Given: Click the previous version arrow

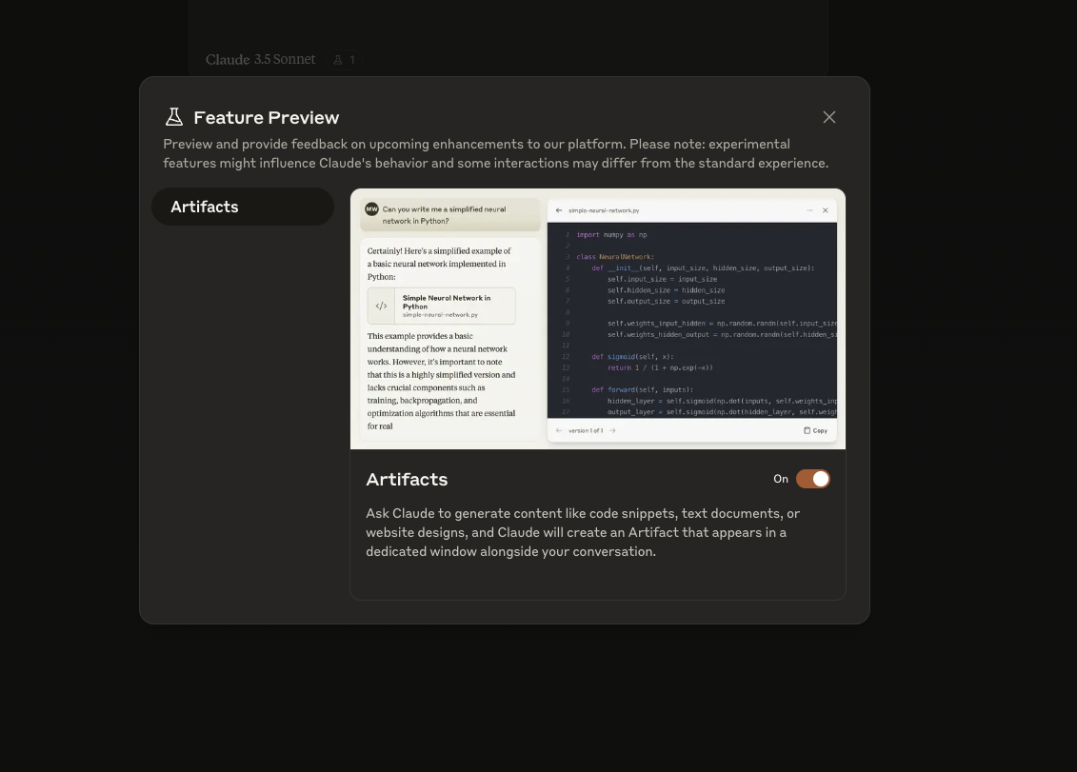Looking at the screenshot, I should click(x=558, y=430).
